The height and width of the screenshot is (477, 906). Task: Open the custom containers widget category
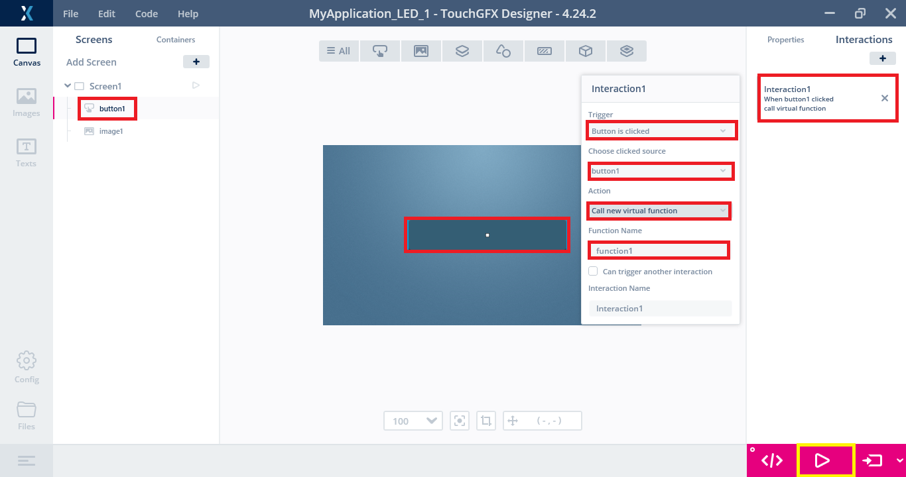tap(627, 51)
